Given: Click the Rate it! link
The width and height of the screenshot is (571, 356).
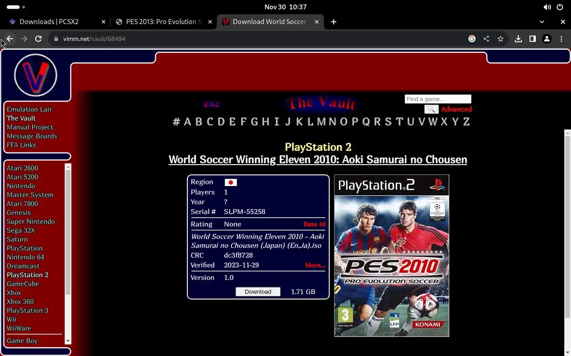Looking at the screenshot, I should click(314, 224).
